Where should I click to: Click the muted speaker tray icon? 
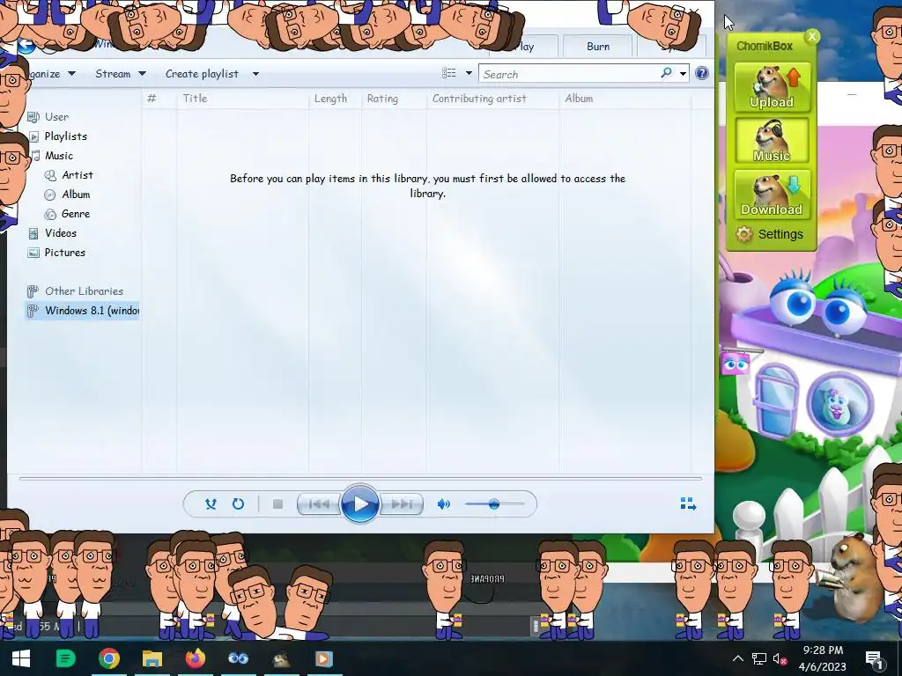coord(780,658)
